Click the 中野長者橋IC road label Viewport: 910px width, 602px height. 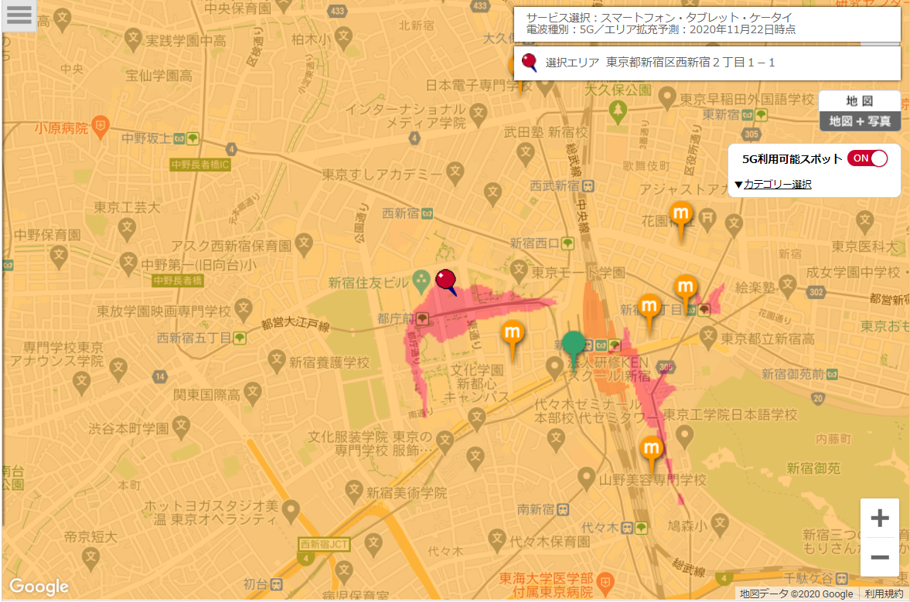200,165
